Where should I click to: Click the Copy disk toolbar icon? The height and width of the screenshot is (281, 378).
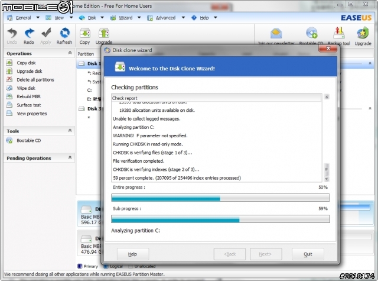pyautogui.click(x=85, y=33)
